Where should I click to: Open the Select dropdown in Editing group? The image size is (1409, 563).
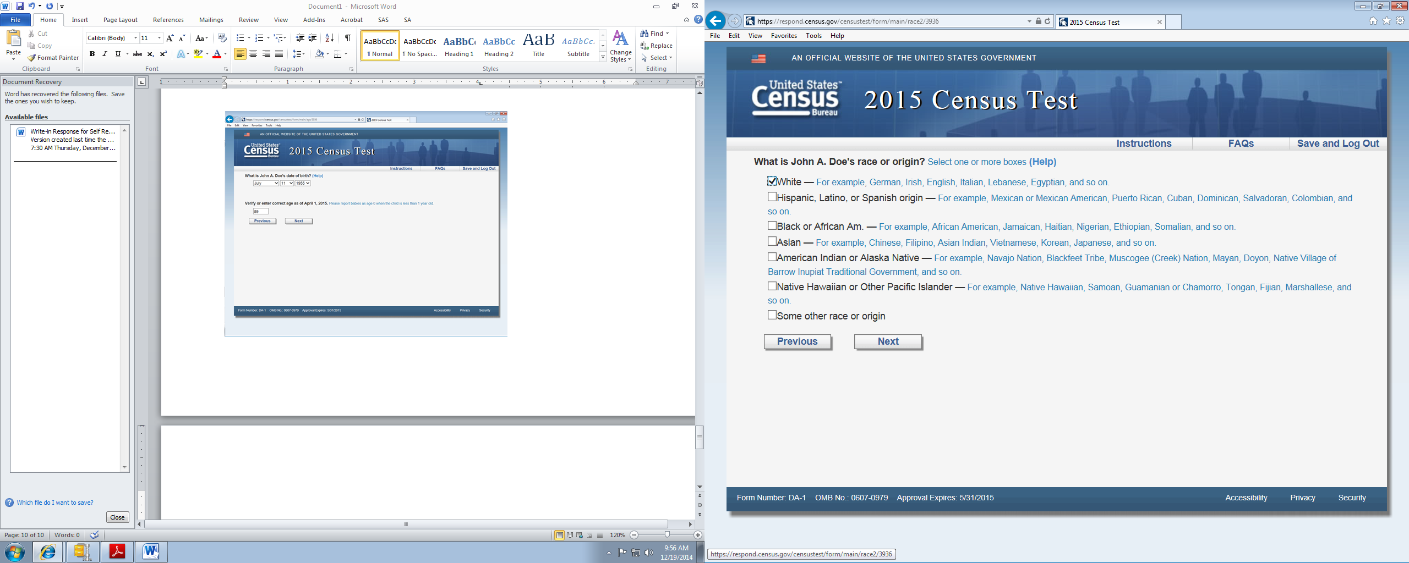(x=657, y=58)
